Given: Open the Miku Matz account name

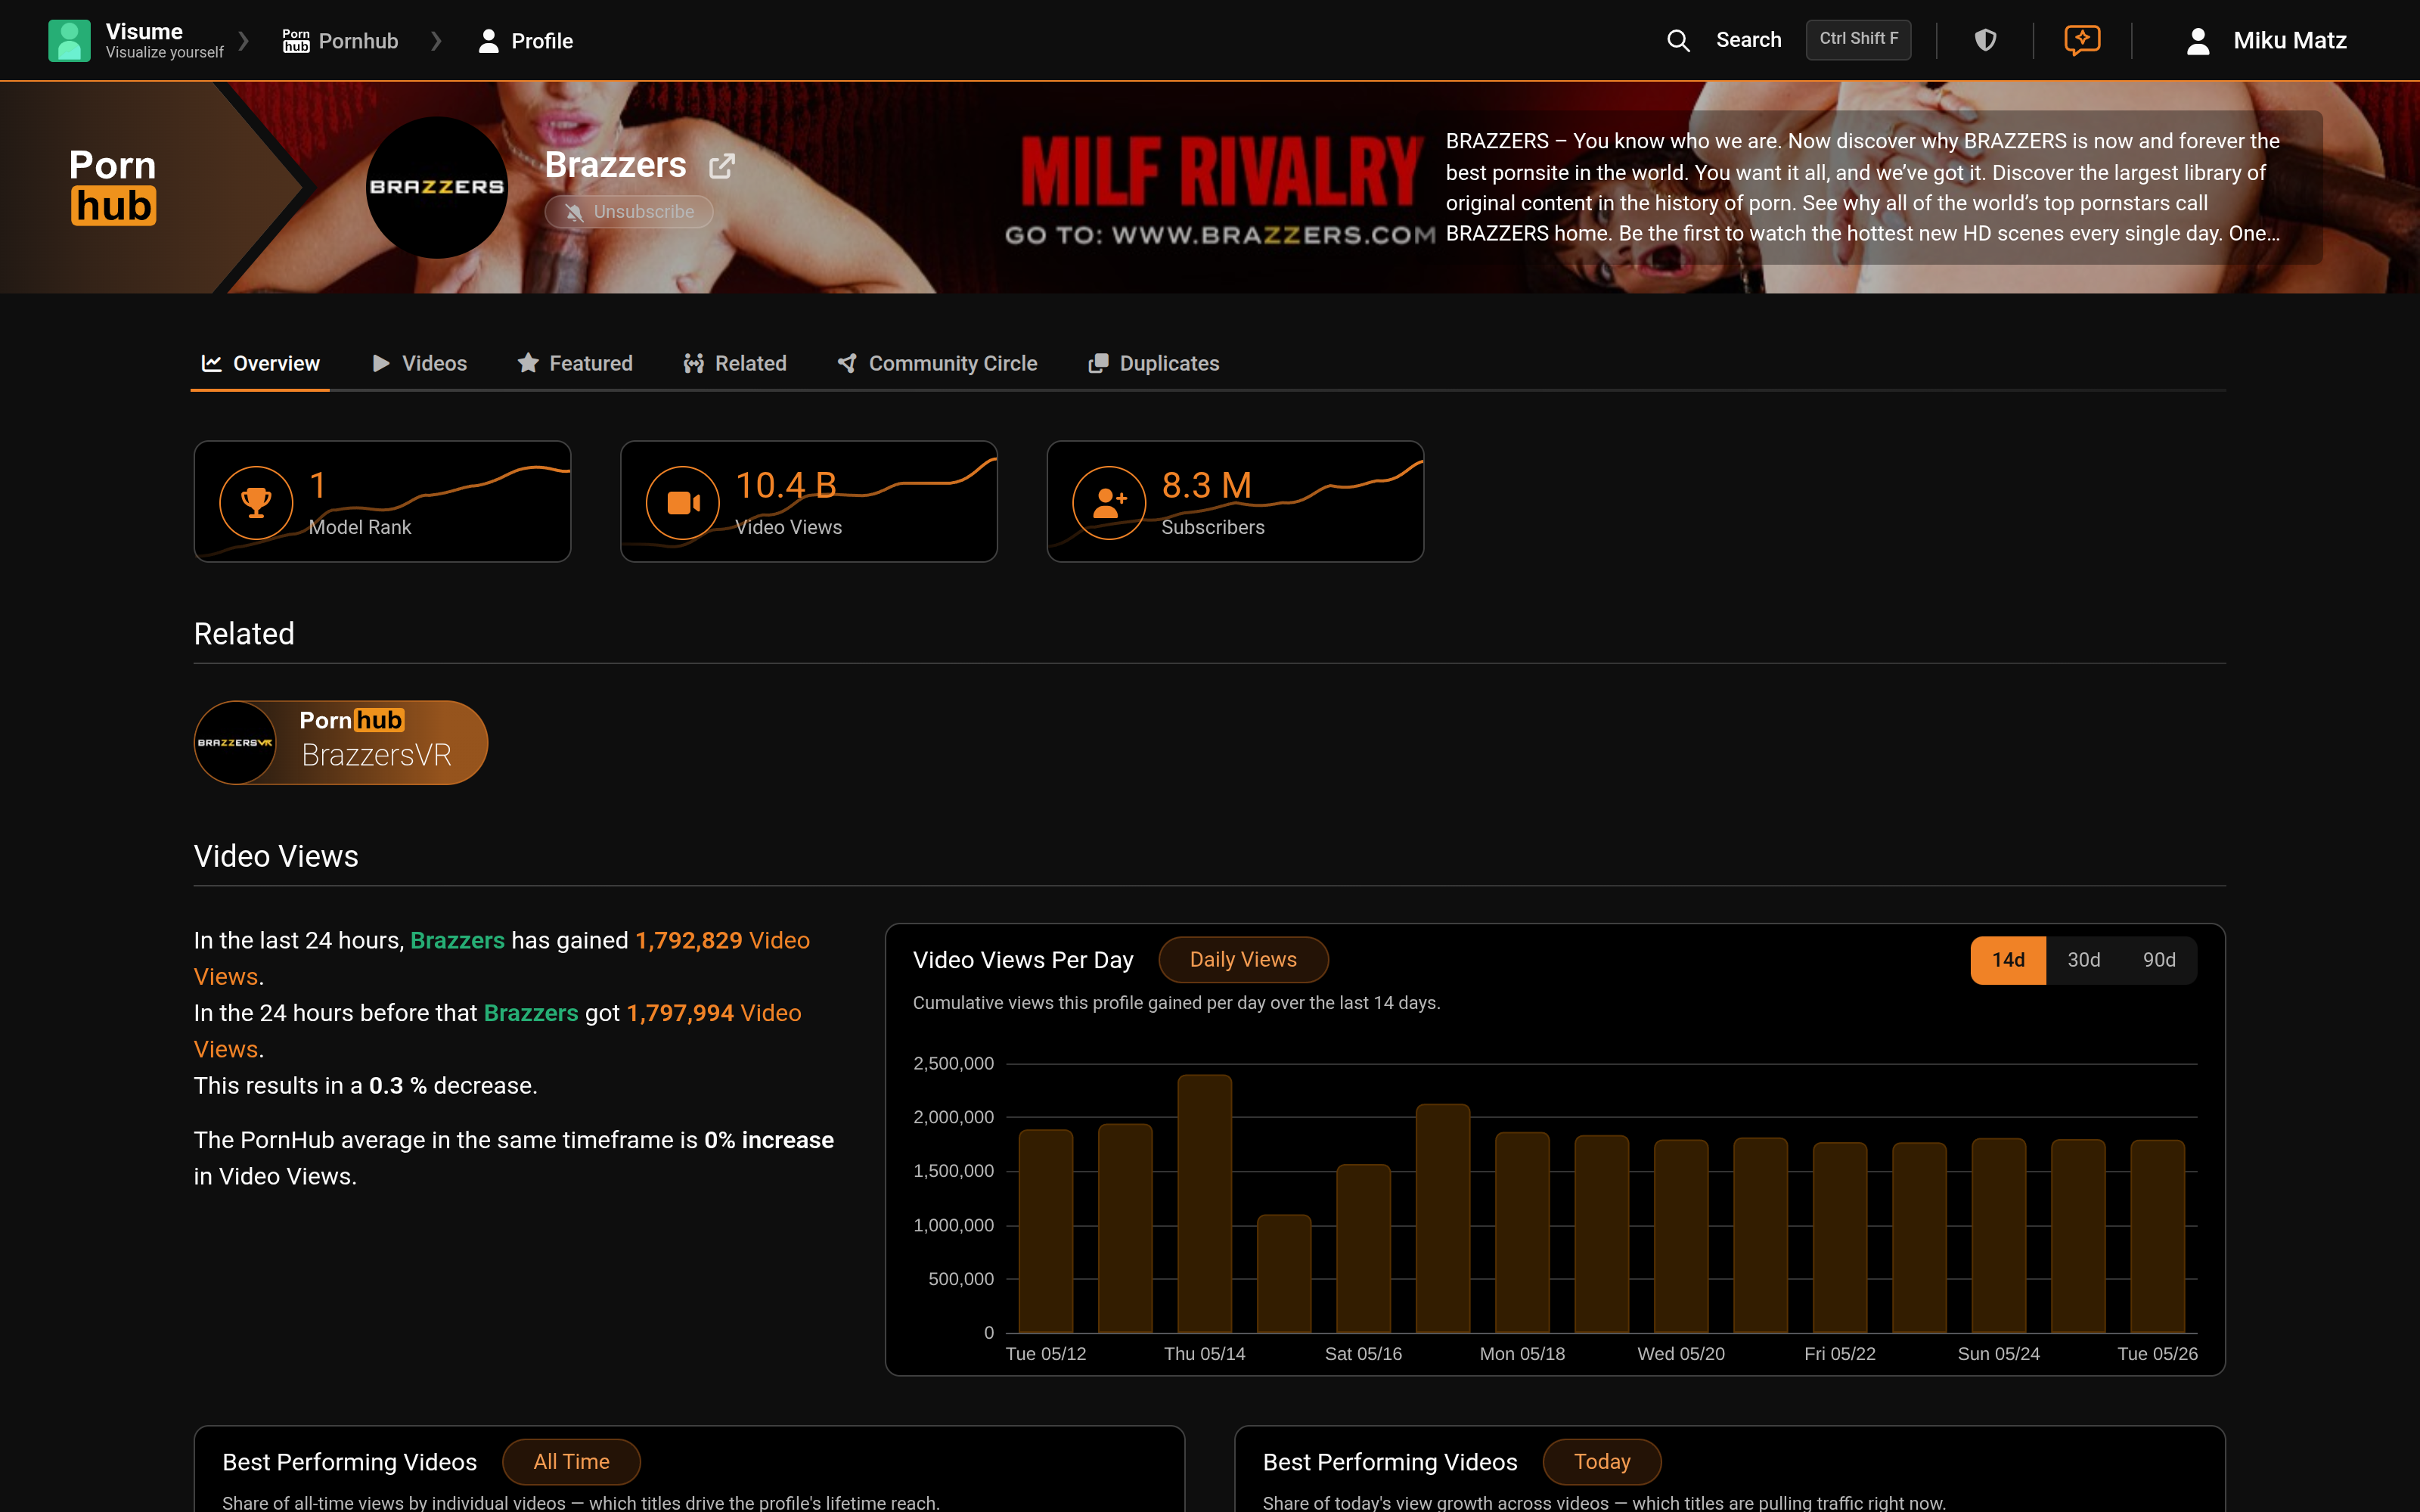Looking at the screenshot, I should [x=2289, y=40].
